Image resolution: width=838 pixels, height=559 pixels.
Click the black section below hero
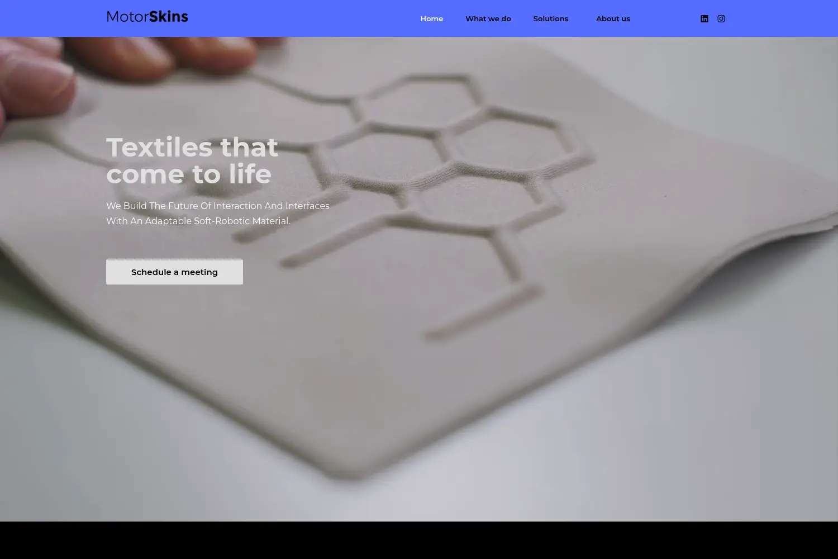point(419,540)
